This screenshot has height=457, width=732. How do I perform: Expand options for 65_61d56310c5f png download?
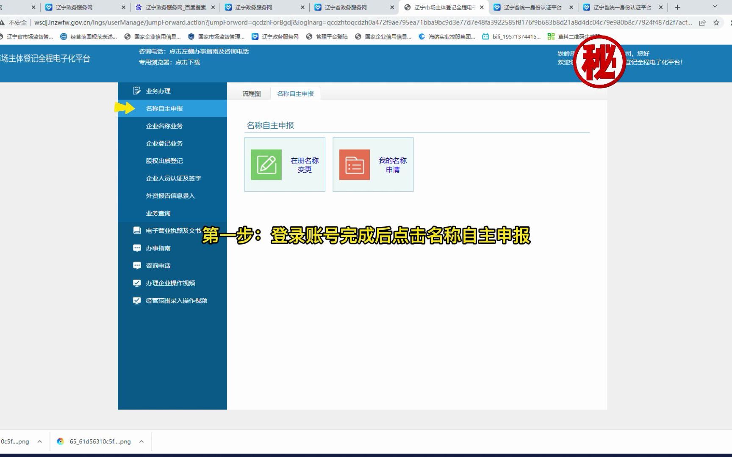(141, 441)
